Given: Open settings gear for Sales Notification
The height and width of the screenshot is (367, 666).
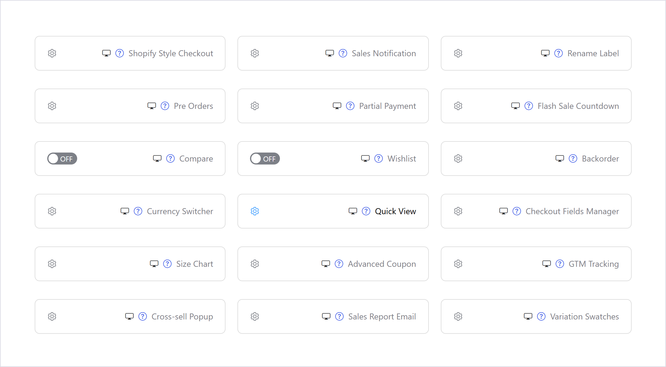Looking at the screenshot, I should 255,53.
